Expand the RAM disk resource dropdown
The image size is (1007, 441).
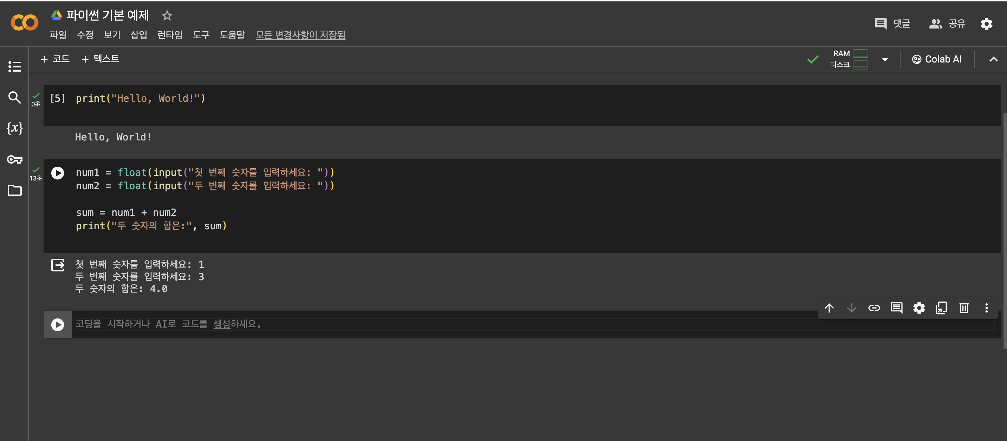pyautogui.click(x=885, y=59)
